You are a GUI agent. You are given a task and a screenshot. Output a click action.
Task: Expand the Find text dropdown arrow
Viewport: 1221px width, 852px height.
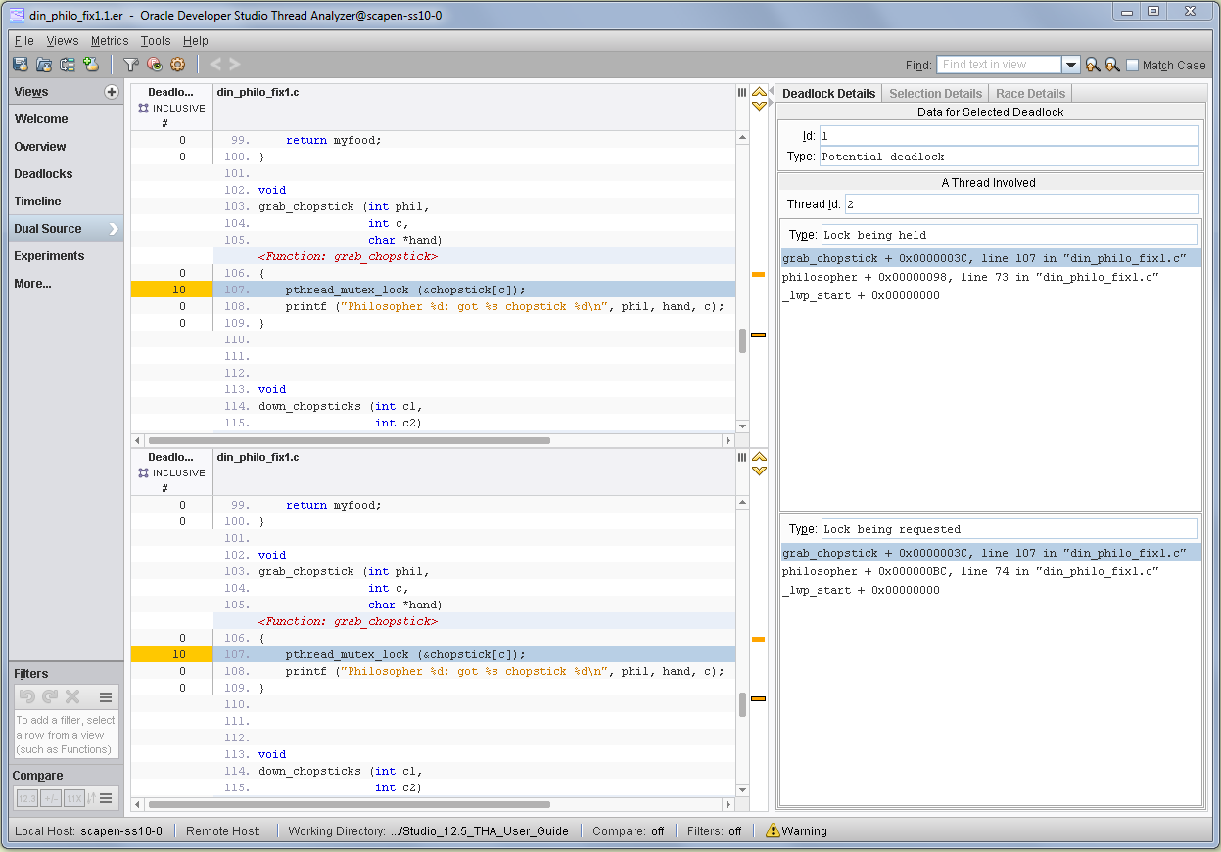pyautogui.click(x=1071, y=65)
